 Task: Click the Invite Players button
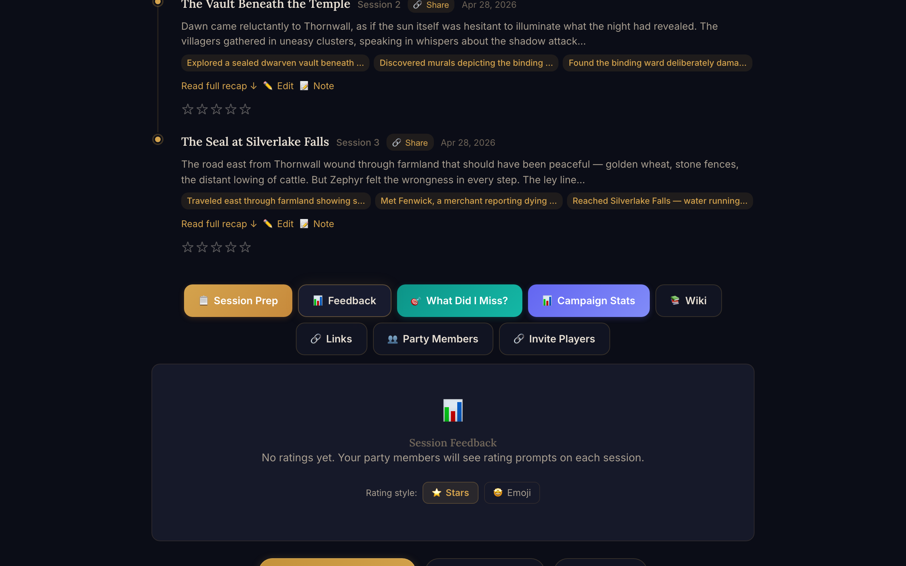[555, 339]
